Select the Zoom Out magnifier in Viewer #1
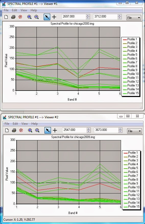 [x=37, y=17]
